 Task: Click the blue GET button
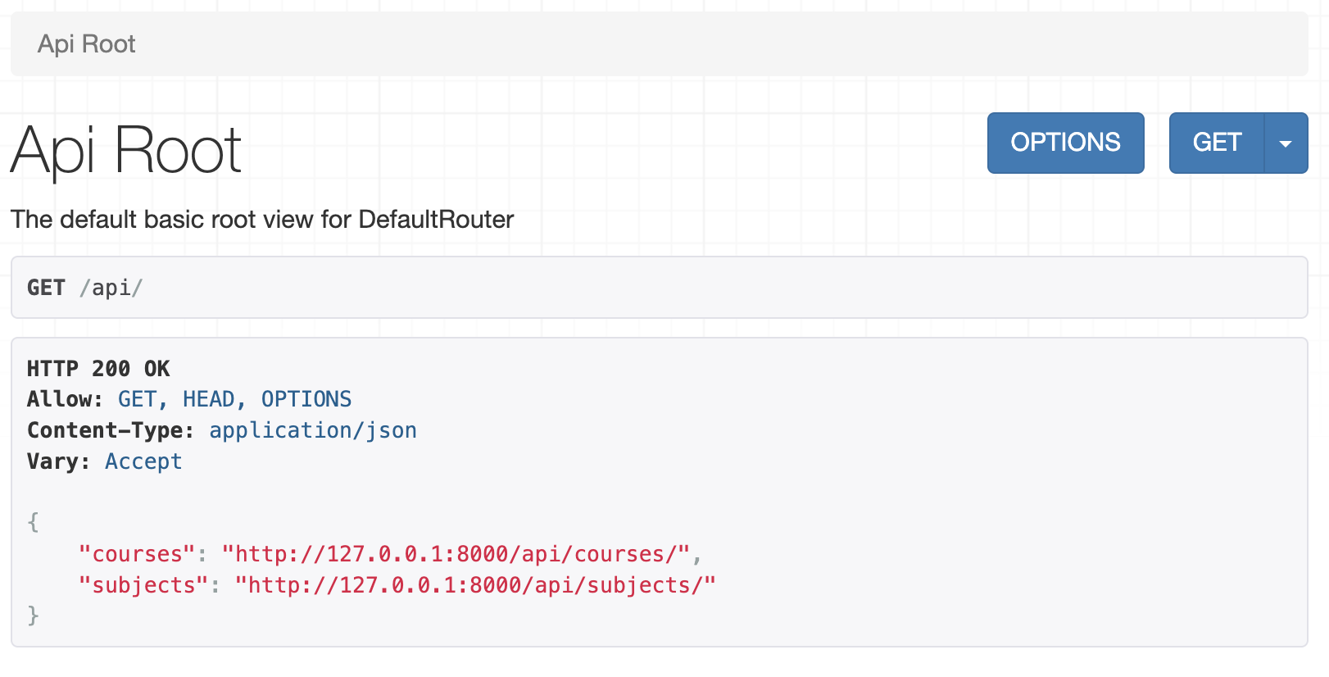[x=1217, y=143]
